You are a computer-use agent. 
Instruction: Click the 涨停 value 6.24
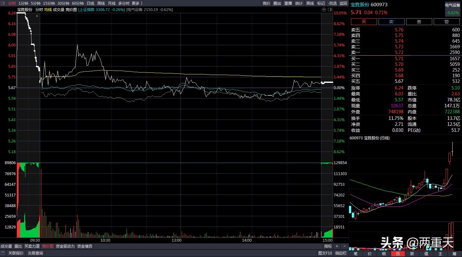[x=399, y=88]
